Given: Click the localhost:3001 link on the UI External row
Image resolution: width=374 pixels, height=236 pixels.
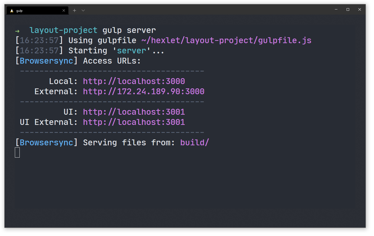Looking at the screenshot, I should point(134,122).
